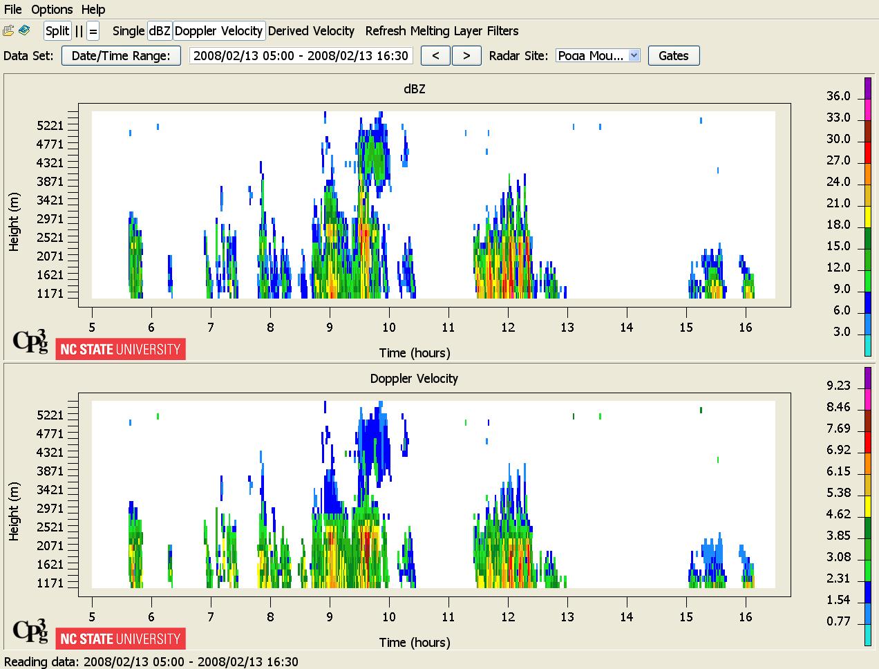Toggle the Derived Velocity toolbar button
Image resolution: width=879 pixels, height=669 pixels.
tap(311, 31)
